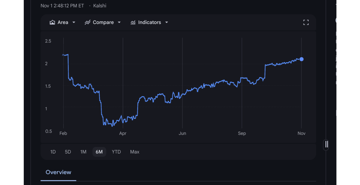Open the Overview tab
This screenshot has width=360, height=185.
pos(58,172)
